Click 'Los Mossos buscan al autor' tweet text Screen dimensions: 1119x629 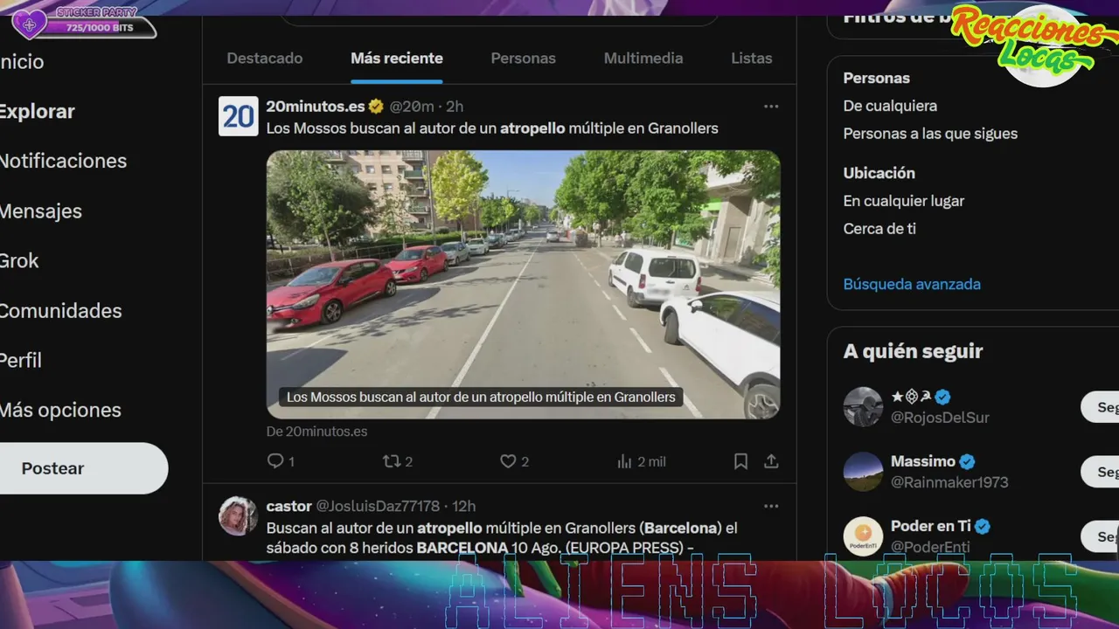click(x=492, y=128)
